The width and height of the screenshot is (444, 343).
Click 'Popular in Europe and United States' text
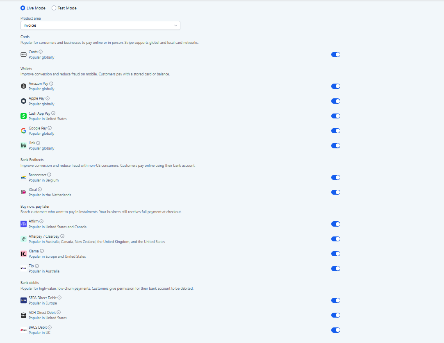(x=57, y=257)
